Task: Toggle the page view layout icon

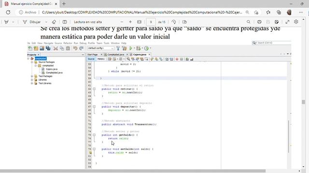Action: (x=184, y=22)
